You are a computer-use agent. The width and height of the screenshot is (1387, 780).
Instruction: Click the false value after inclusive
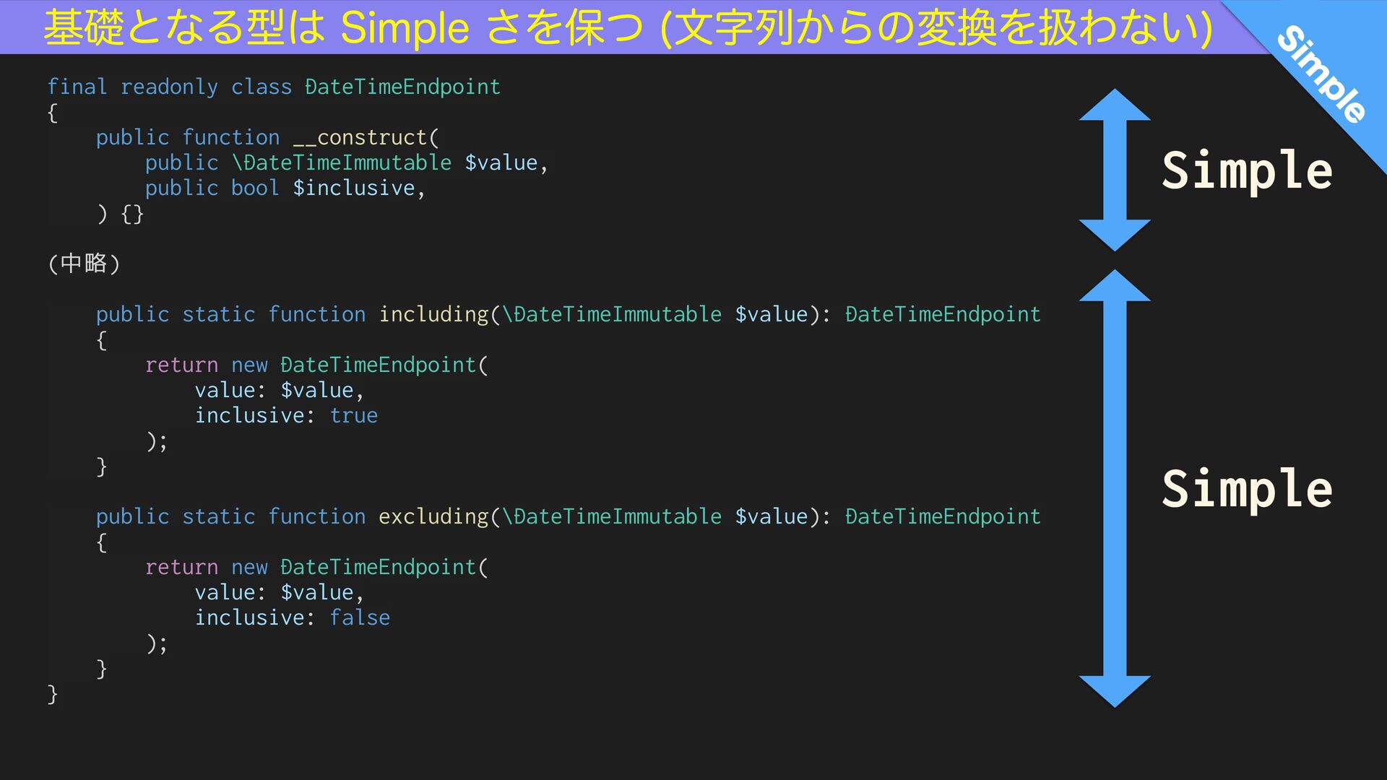coord(360,617)
